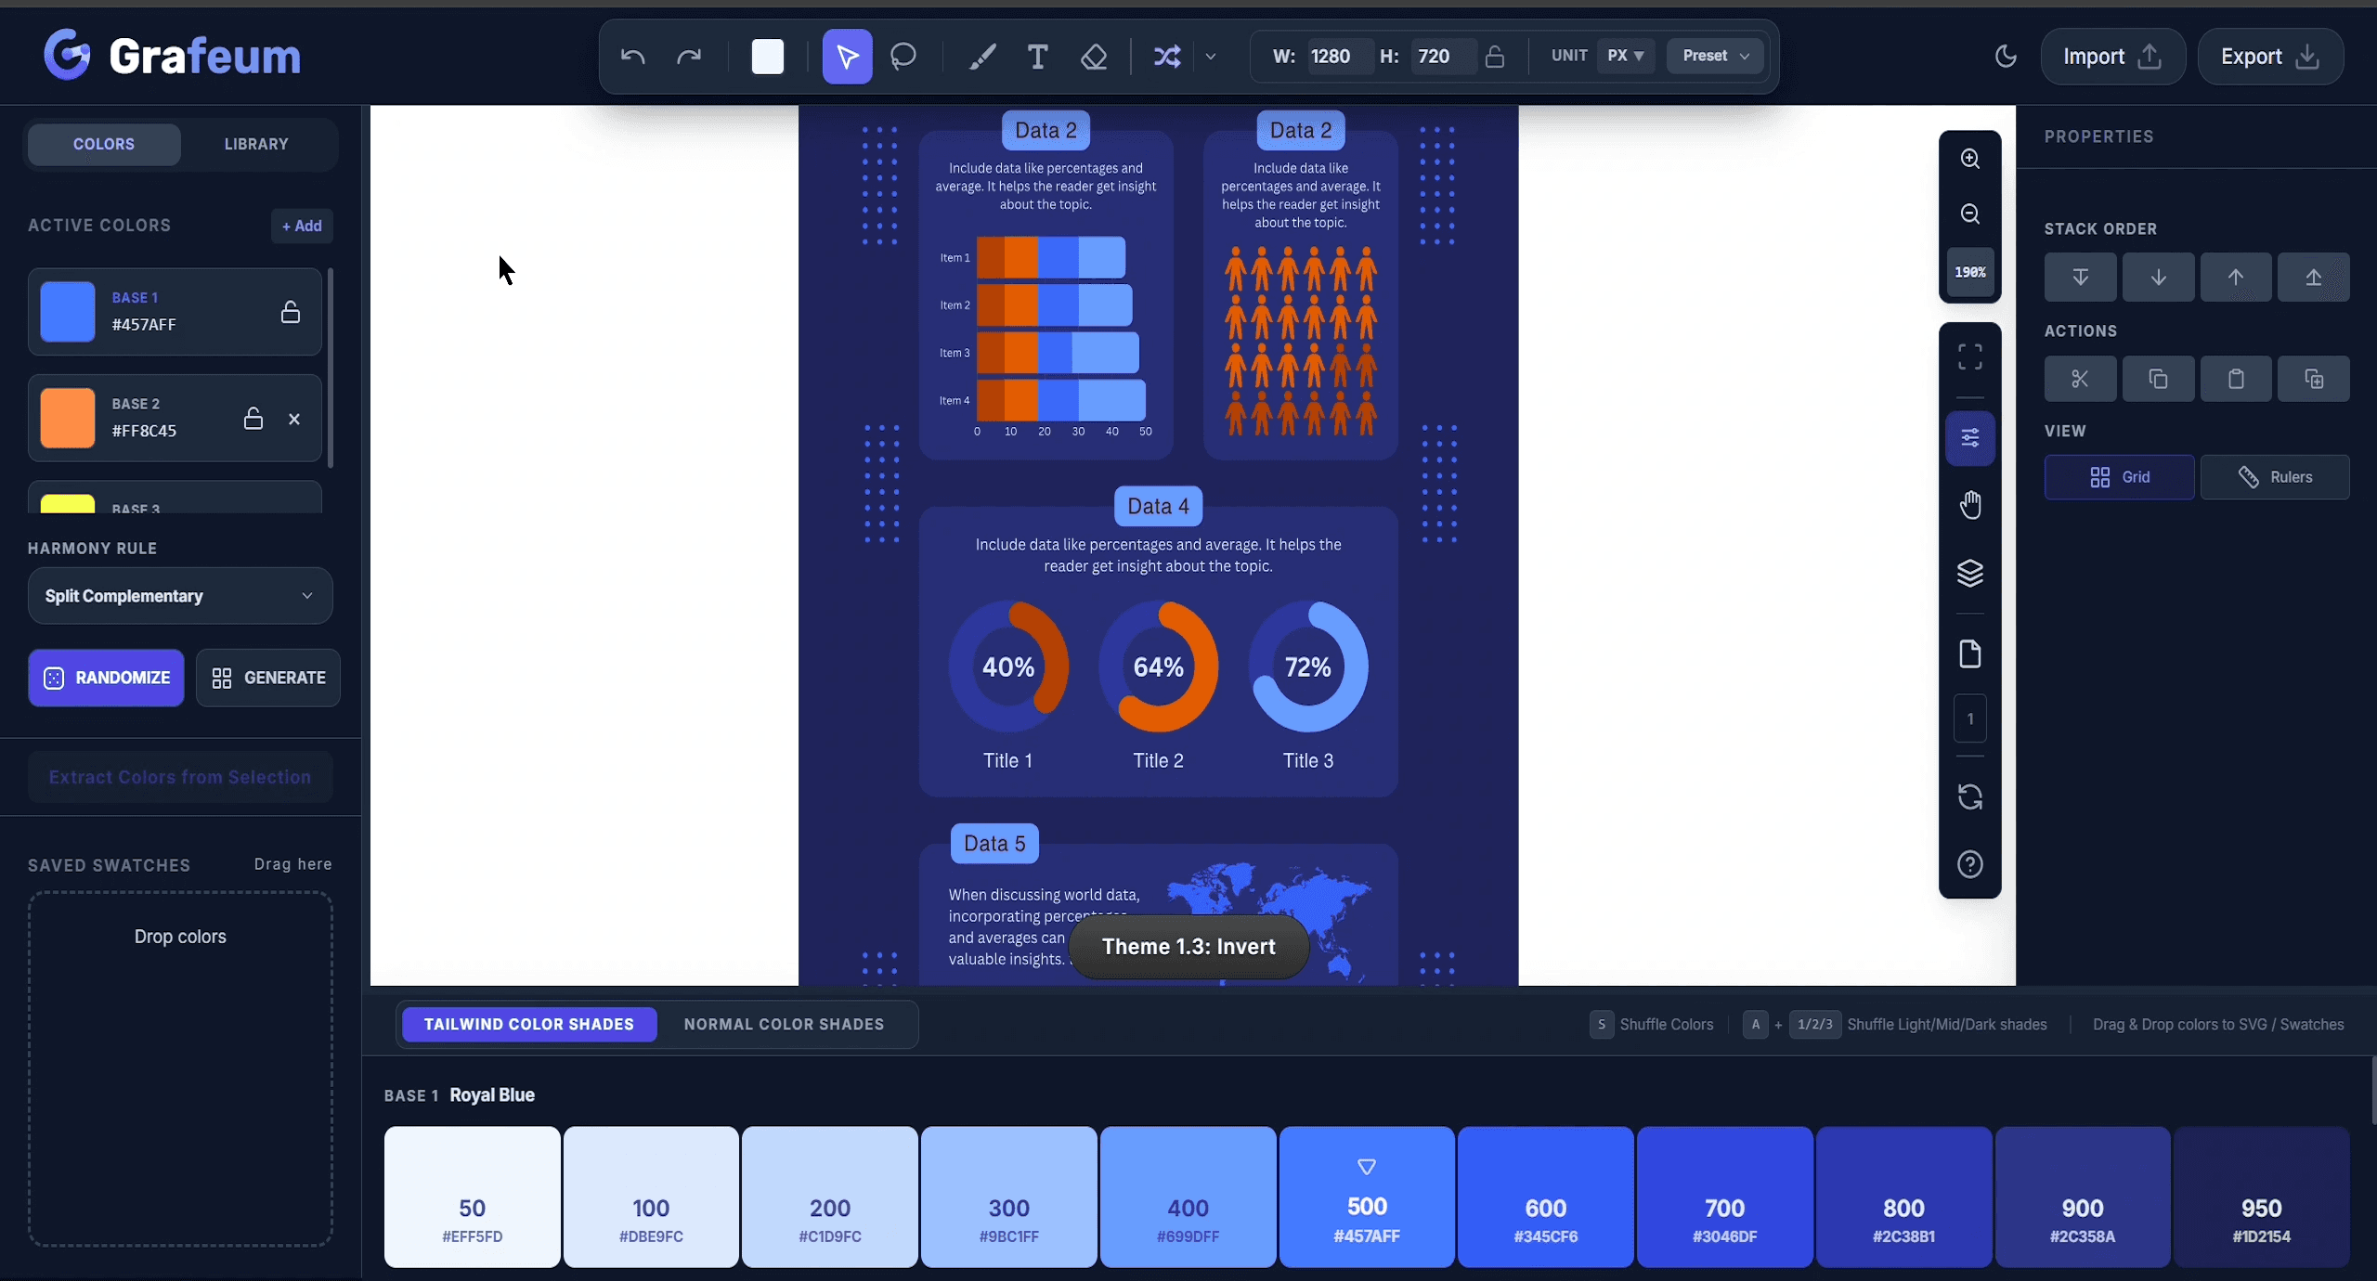Screen dimensions: 2377x1281
Task: Activate the Eraser tool
Action: pyautogui.click(x=1094, y=56)
